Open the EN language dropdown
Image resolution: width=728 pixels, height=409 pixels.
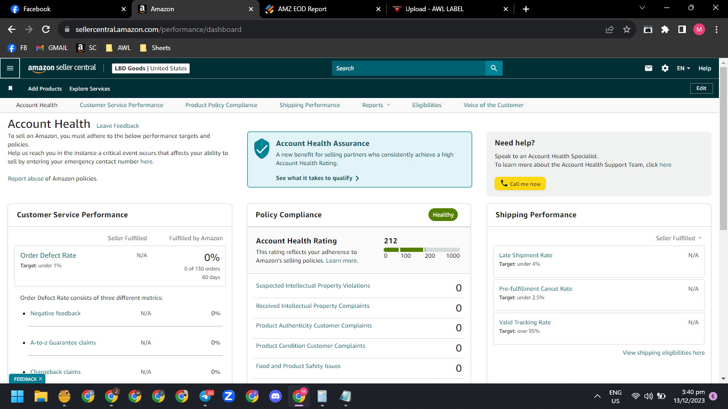pyautogui.click(x=683, y=68)
